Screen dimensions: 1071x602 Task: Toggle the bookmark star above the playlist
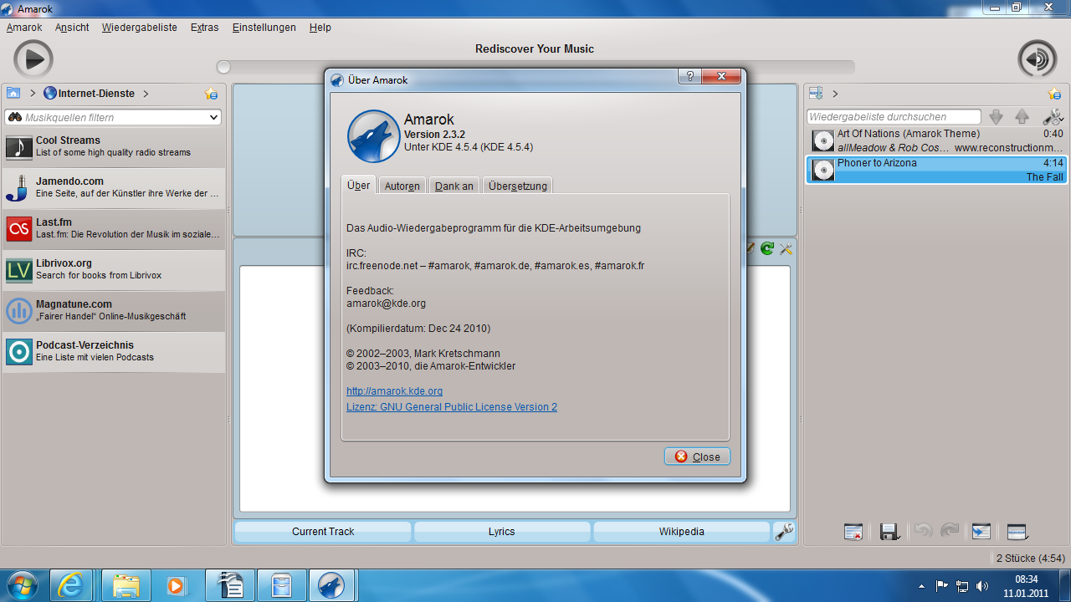1053,94
